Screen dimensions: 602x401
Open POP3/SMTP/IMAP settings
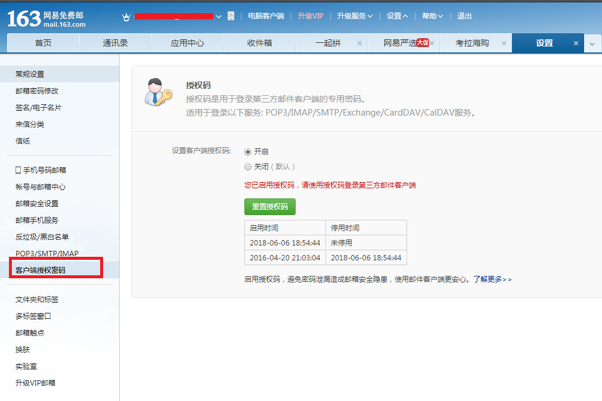[47, 253]
